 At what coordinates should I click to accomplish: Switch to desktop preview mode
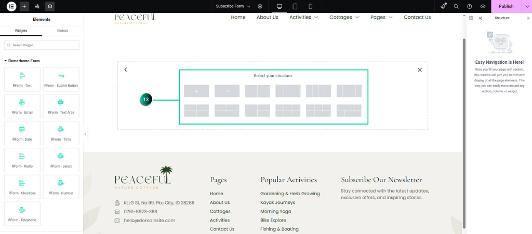[280, 6]
